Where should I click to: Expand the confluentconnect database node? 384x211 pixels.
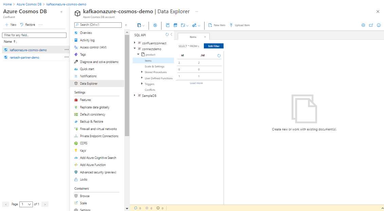[134, 43]
